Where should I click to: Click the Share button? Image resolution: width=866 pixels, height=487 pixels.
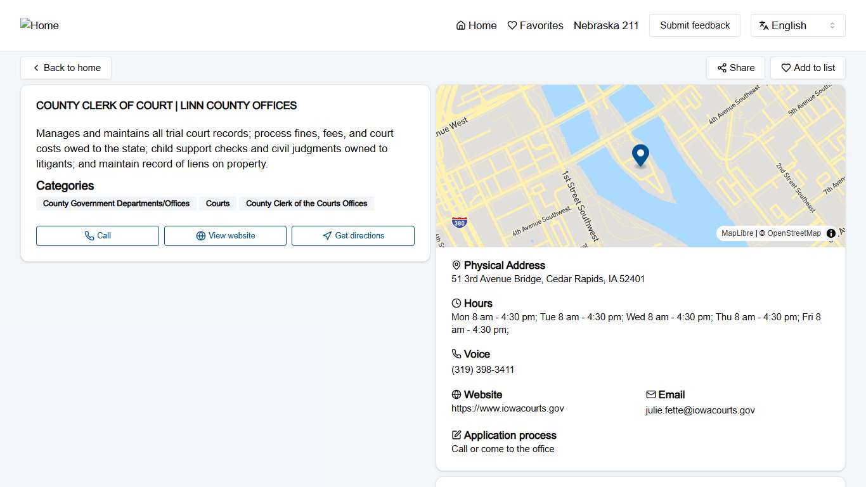735,68
